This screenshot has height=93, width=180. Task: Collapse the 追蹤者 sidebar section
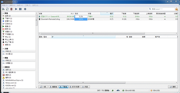tap(3, 67)
